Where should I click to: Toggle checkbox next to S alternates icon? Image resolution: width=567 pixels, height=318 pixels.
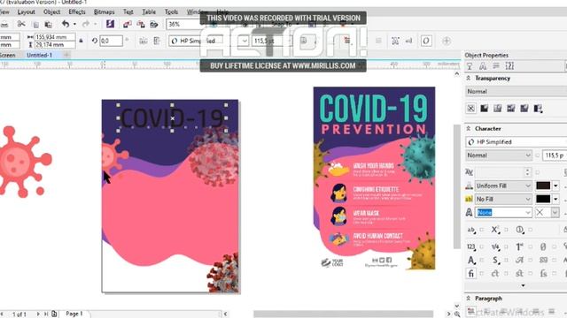[x=506, y=260]
